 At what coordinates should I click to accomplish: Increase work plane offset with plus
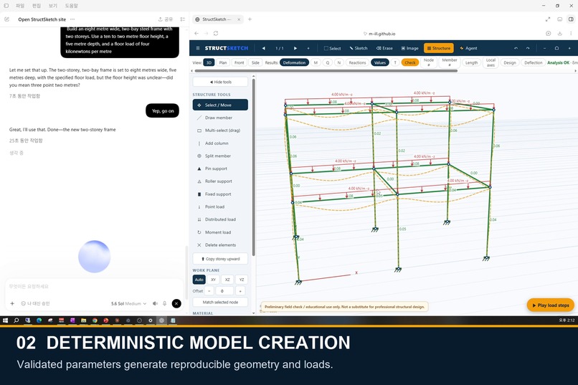(x=240, y=290)
